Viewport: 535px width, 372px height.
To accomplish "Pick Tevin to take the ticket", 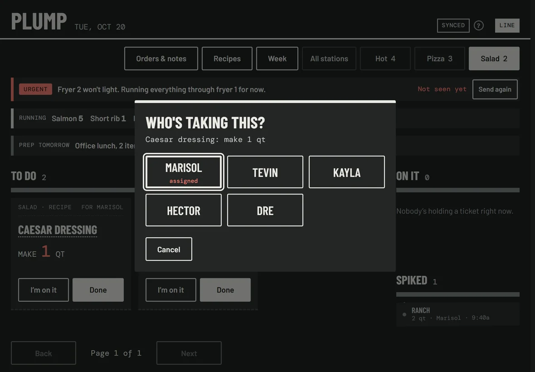I will click(x=265, y=172).
